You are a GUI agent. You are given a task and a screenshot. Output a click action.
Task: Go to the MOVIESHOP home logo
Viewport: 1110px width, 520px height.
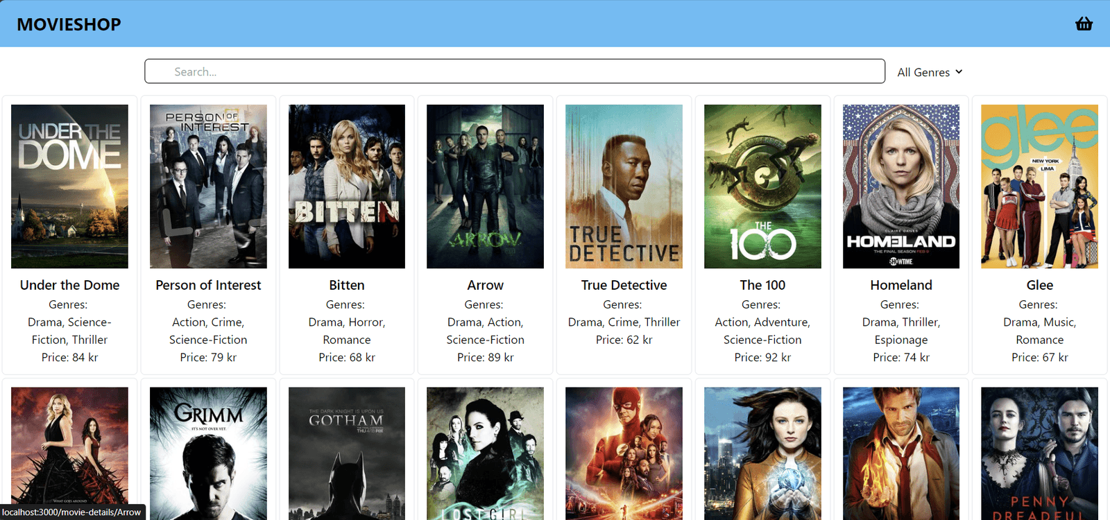pyautogui.click(x=69, y=24)
